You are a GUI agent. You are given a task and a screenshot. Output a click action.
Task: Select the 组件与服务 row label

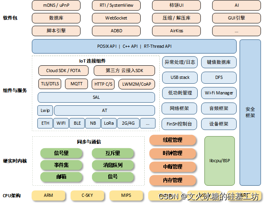click(x=15, y=90)
